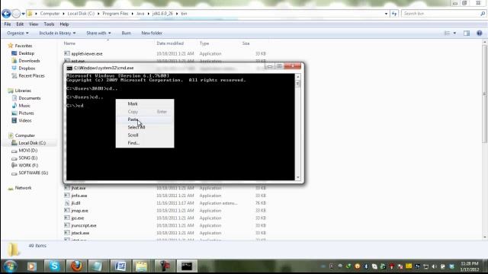488x274 pixels.
Task: Open Microsoft Word from the taskbar
Action: [120, 266]
